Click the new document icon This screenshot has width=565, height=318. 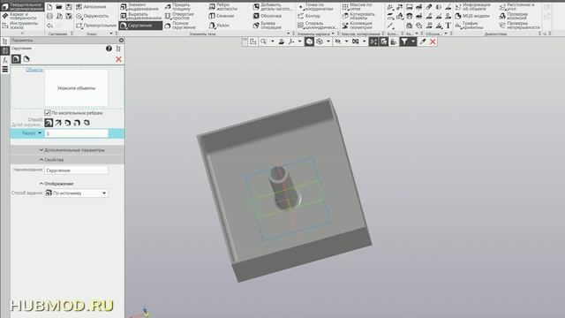coord(49,7)
